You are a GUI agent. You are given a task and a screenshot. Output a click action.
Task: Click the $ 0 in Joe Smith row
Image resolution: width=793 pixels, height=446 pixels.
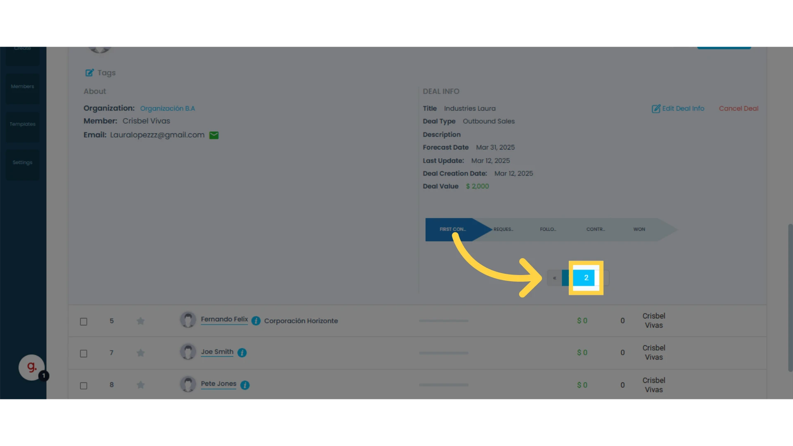coord(582,353)
